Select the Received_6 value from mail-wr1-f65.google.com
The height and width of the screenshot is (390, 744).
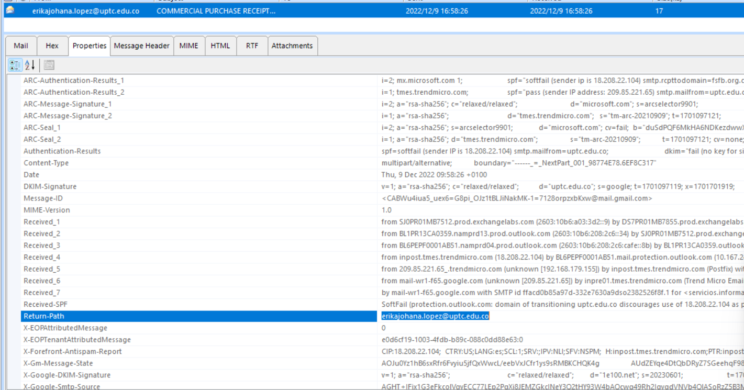562,281
